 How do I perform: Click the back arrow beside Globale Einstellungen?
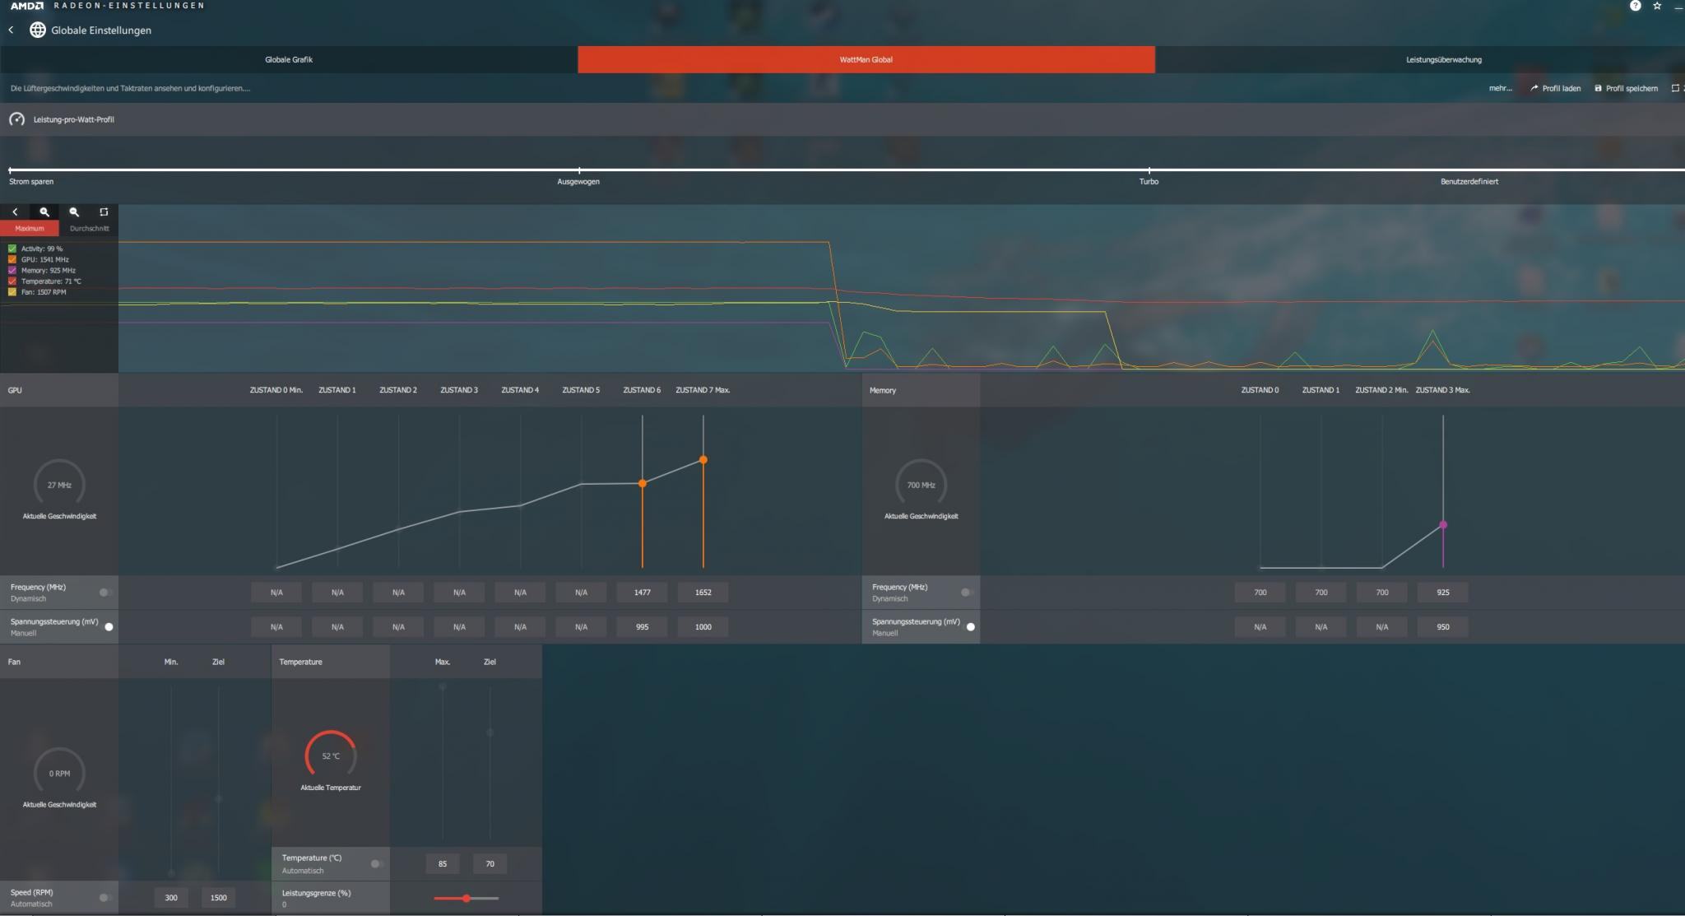pos(12,30)
